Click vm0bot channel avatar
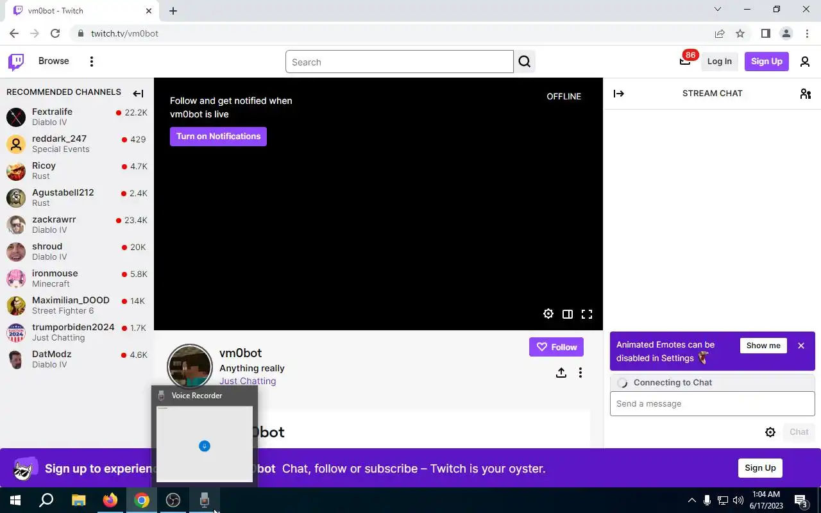821x513 pixels. (x=190, y=367)
